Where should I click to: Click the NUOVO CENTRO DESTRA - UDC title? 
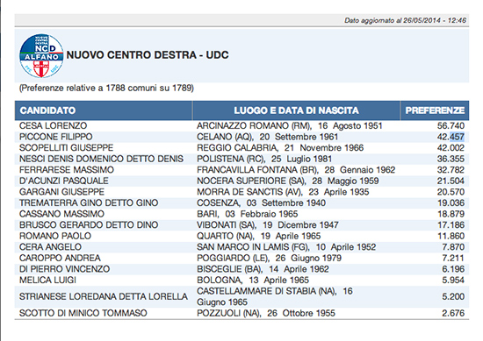(148, 55)
